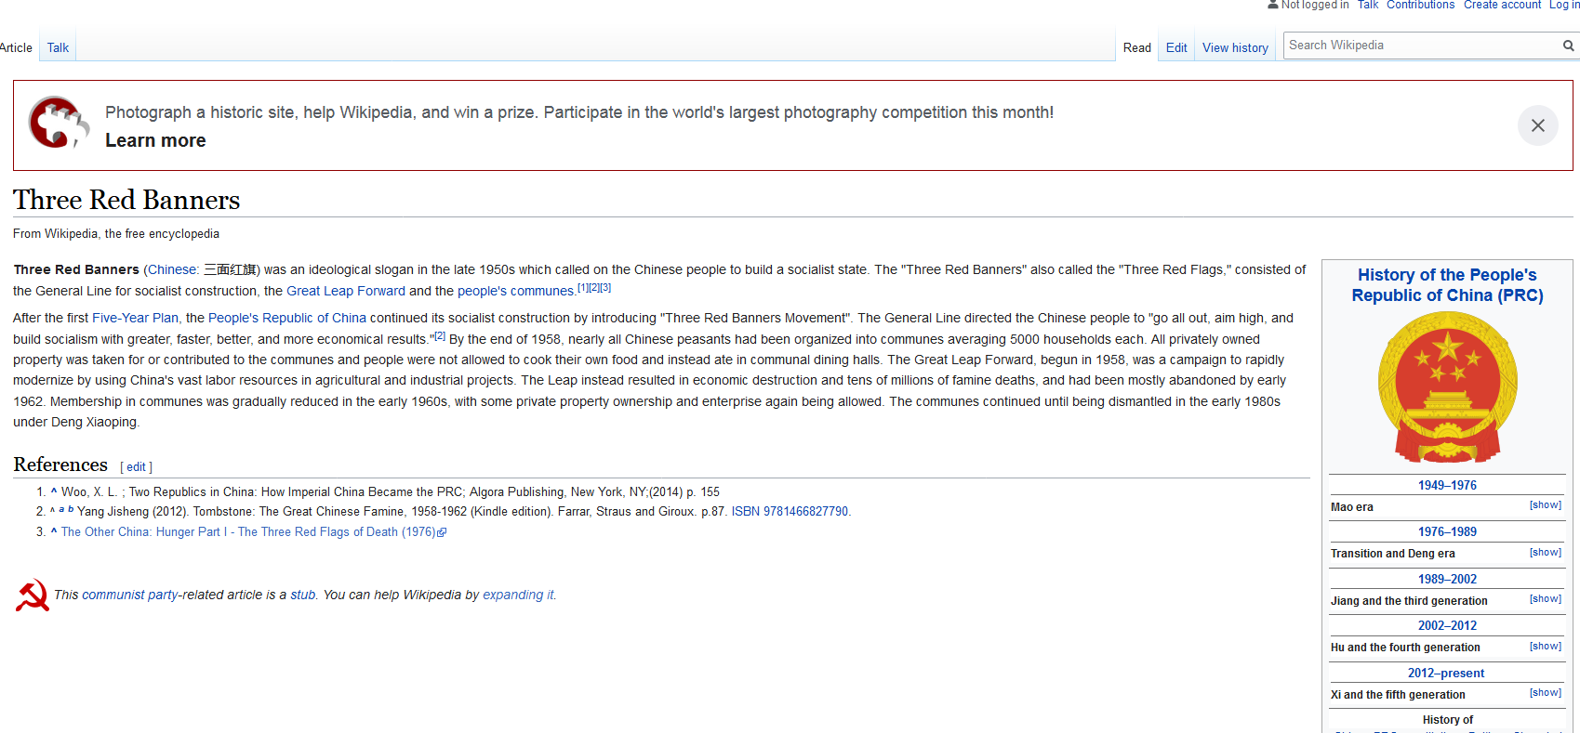The height and width of the screenshot is (733, 1580).
Task: Open the Great Leap Forward article
Action: (x=346, y=291)
